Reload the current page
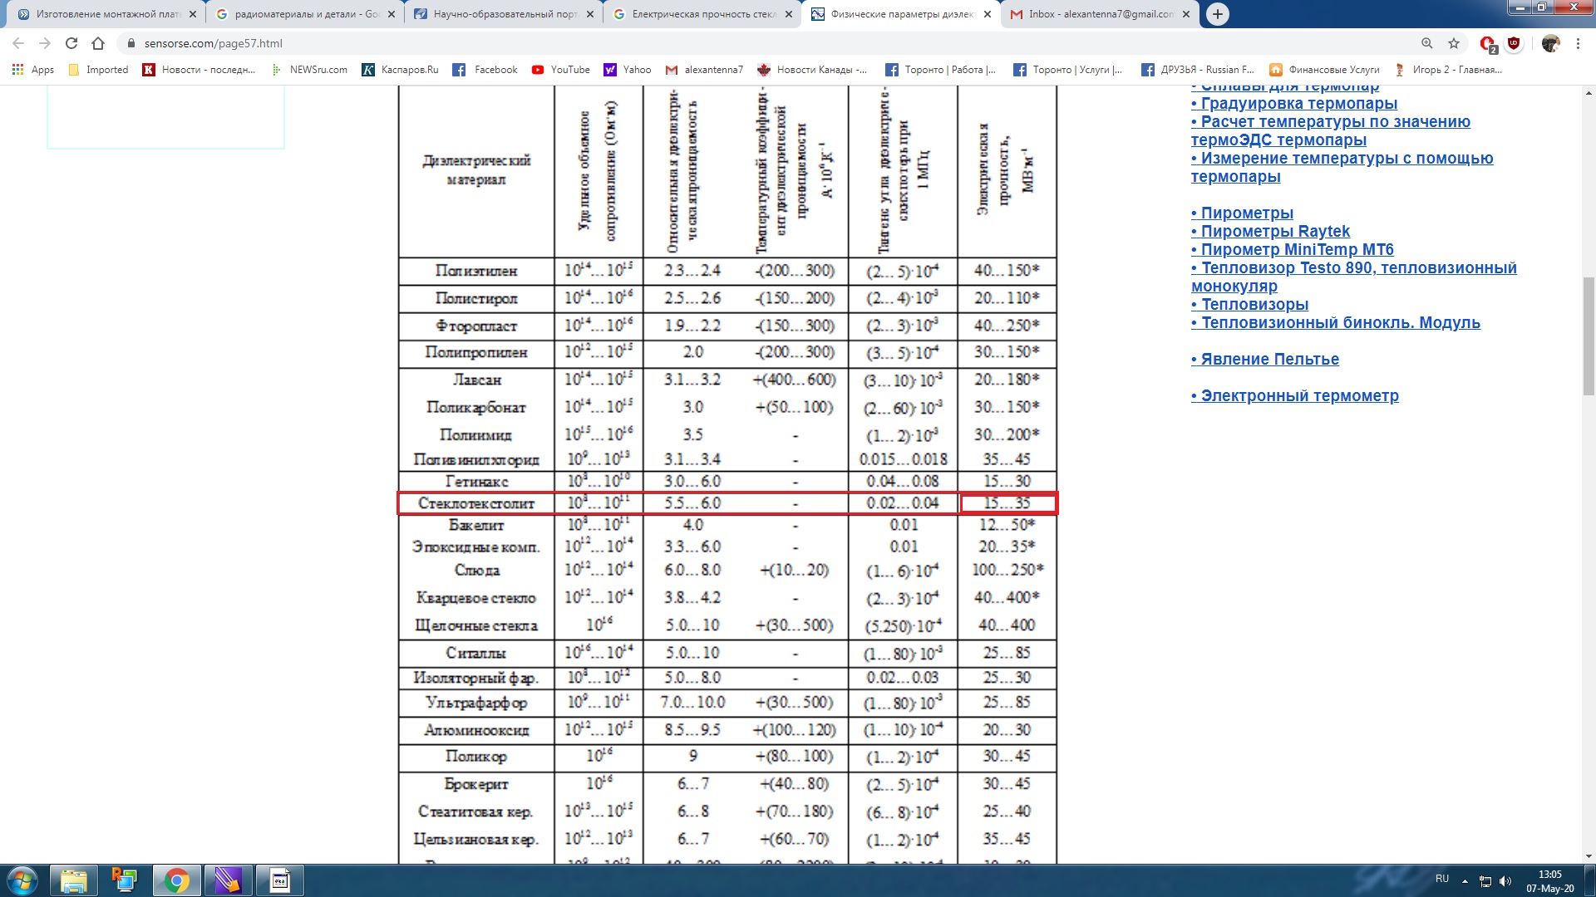The image size is (1596, 897). click(x=71, y=43)
